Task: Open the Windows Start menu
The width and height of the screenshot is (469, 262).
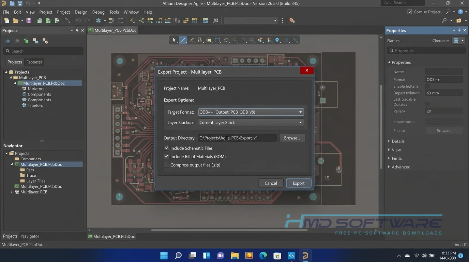Action: click(x=164, y=256)
